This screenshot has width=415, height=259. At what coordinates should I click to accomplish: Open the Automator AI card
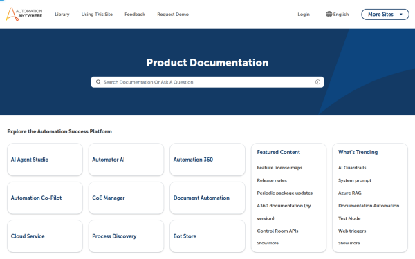click(x=127, y=160)
